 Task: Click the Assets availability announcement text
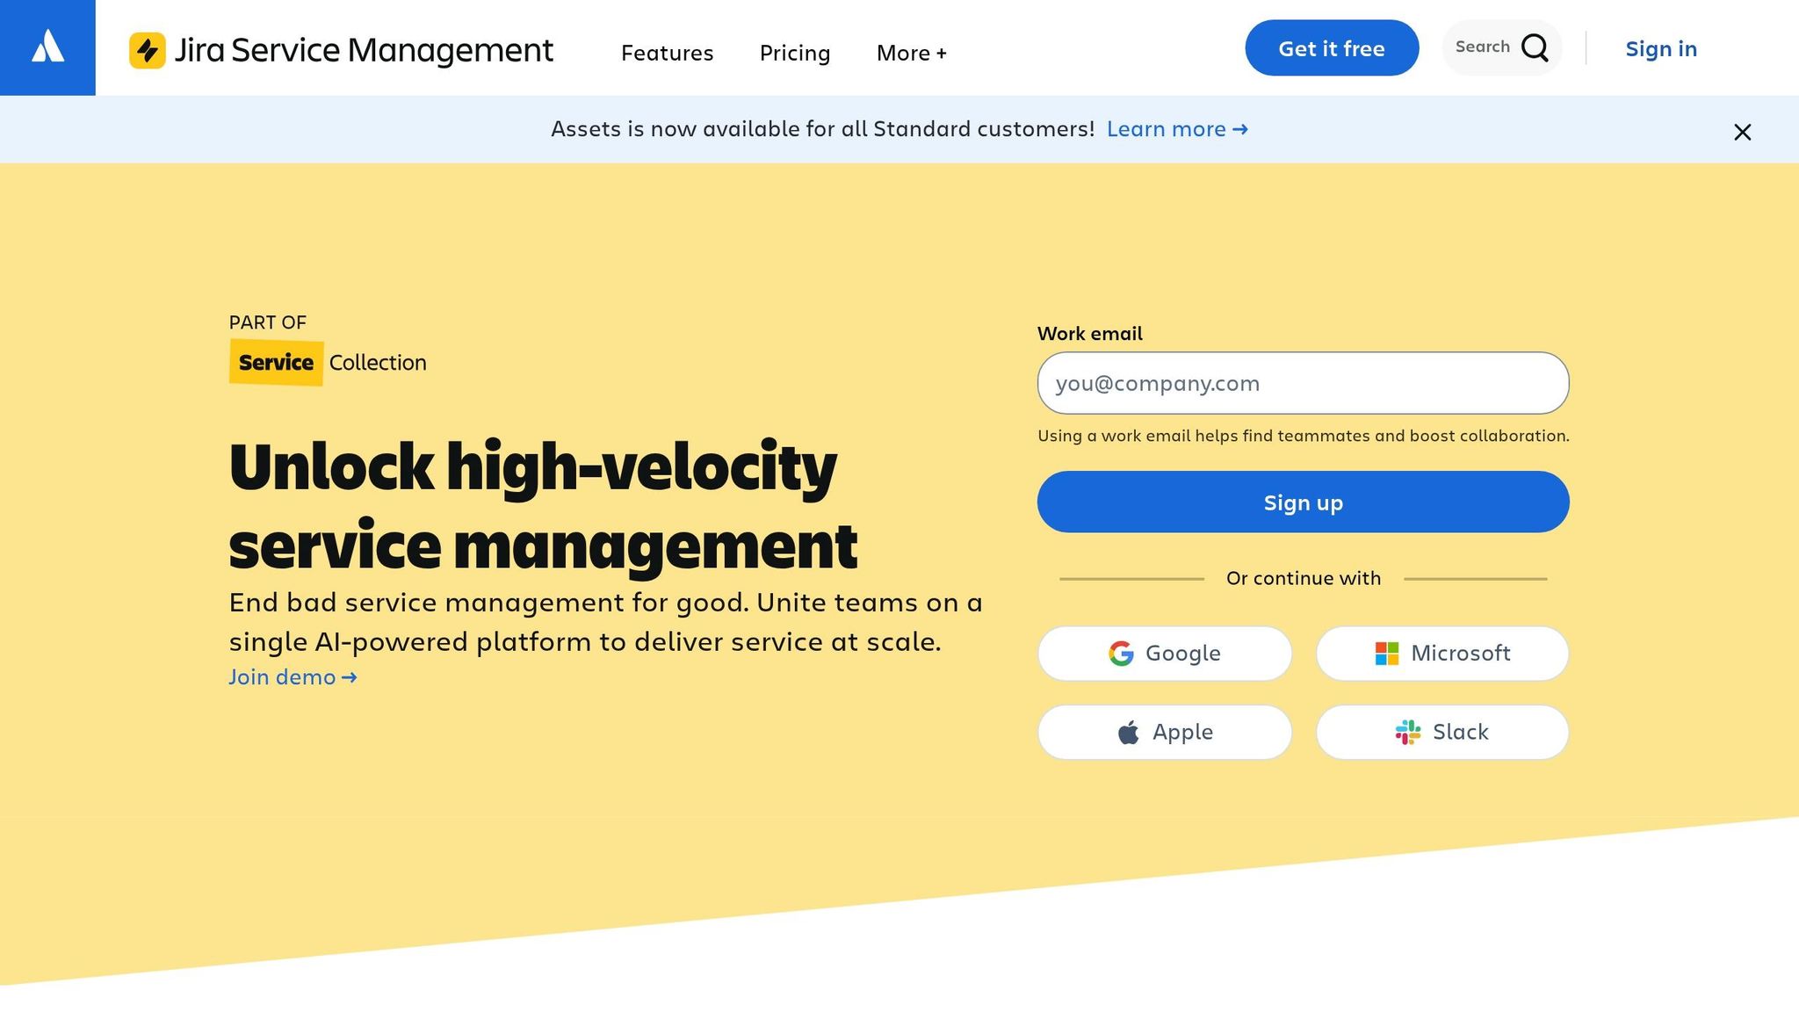coord(822,129)
